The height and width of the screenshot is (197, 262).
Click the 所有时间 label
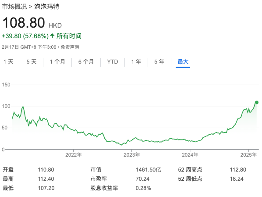pyautogui.click(x=69, y=36)
